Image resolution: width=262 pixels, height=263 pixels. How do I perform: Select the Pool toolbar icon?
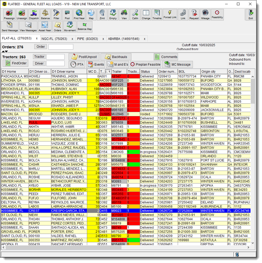click(x=67, y=15)
